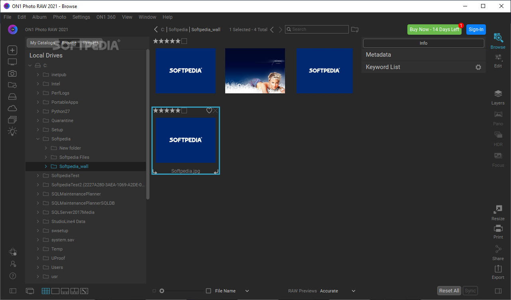511x300 pixels.
Task: Click the HDR merge icon
Action: tap(498, 135)
